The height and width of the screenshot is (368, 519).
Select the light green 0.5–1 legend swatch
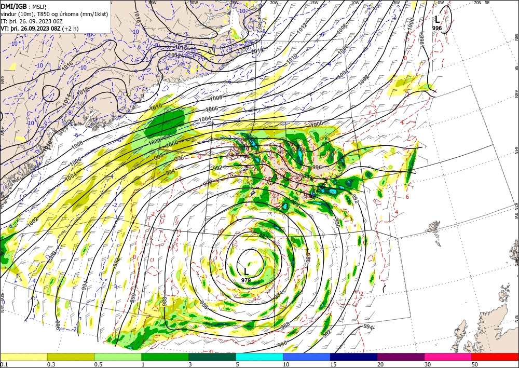pyautogui.click(x=118, y=357)
